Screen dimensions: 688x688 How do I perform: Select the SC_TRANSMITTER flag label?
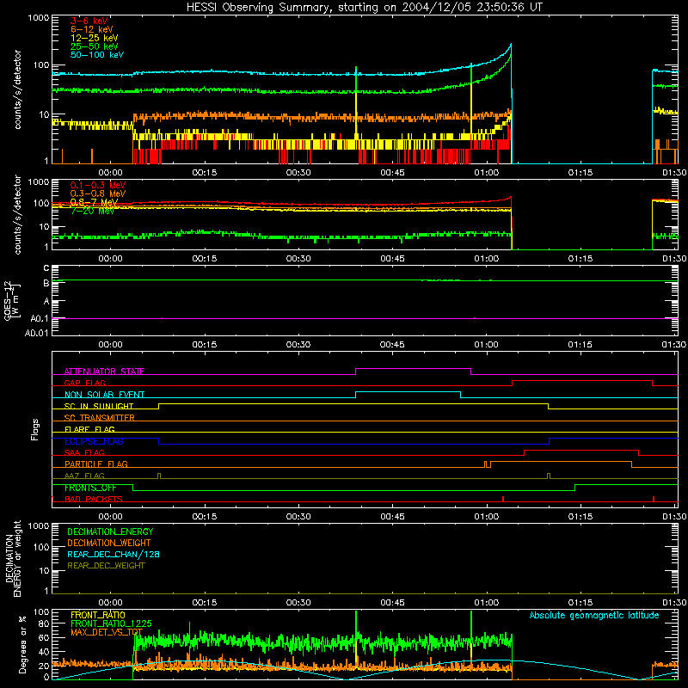coord(99,418)
